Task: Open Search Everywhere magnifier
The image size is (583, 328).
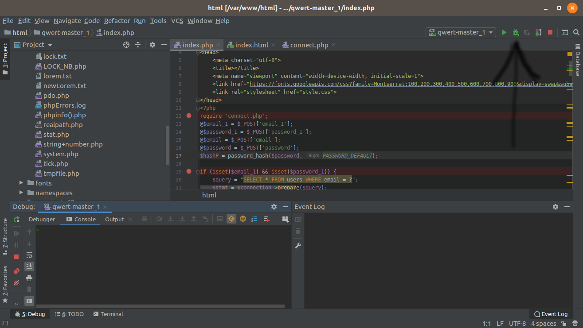Action: (576, 32)
